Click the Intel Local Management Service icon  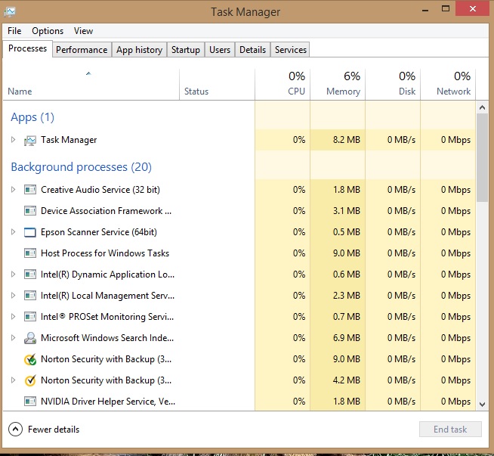pyautogui.click(x=30, y=296)
